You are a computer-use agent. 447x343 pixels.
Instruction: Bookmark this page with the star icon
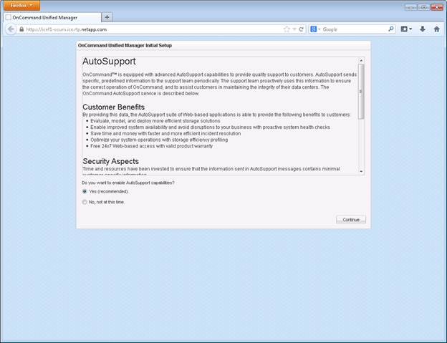(x=287, y=29)
